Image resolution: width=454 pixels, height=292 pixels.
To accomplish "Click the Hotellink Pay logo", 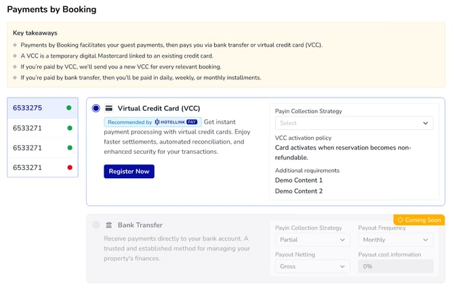I will pyautogui.click(x=178, y=122).
